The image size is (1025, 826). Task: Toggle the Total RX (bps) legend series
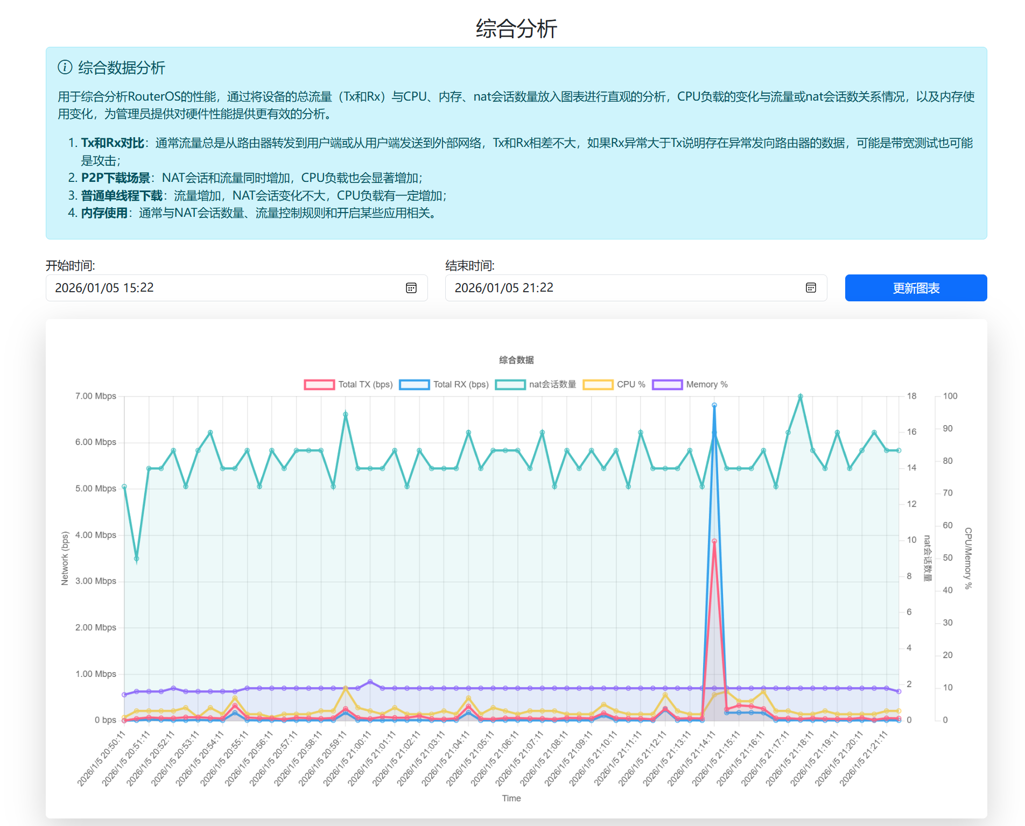[x=461, y=384]
